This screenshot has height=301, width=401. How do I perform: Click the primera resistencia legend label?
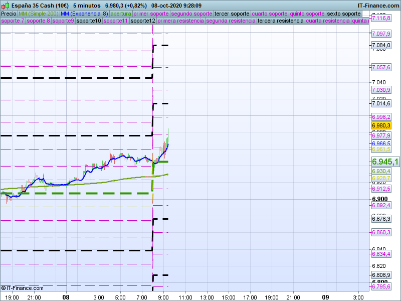click(x=180, y=21)
